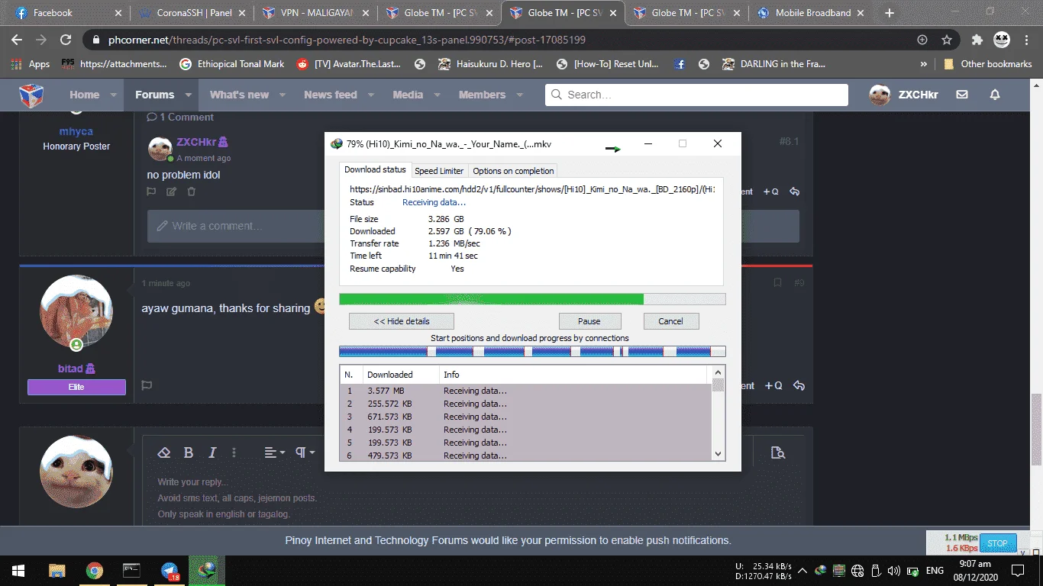
Task: Open Windows Start menu
Action: tap(18, 571)
